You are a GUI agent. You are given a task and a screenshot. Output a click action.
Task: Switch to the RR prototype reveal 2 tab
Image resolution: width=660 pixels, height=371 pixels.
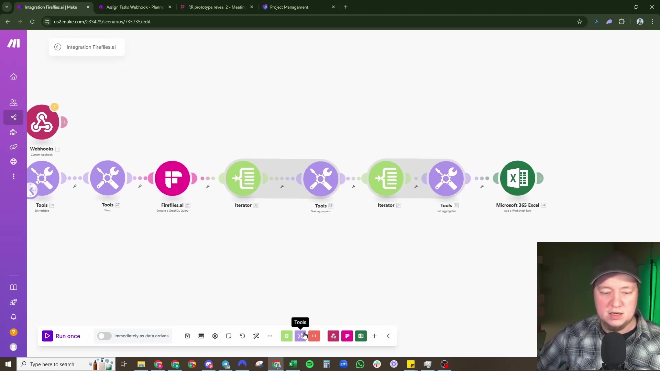click(217, 7)
